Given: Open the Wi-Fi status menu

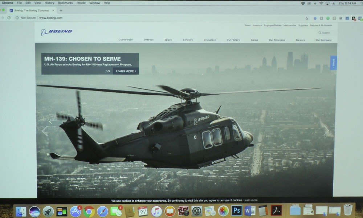Looking at the screenshot, I should pyautogui.click(x=321, y=3).
